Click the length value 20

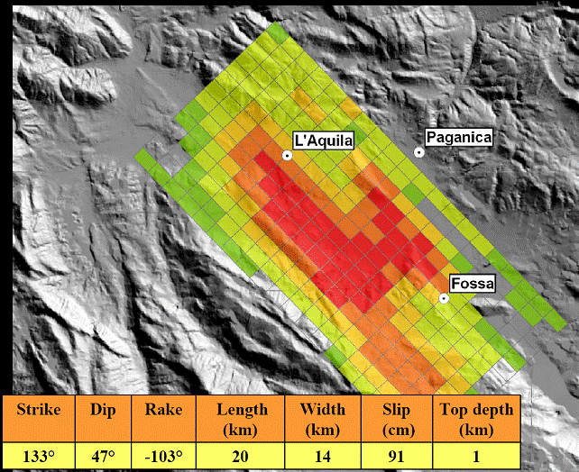coord(241,456)
